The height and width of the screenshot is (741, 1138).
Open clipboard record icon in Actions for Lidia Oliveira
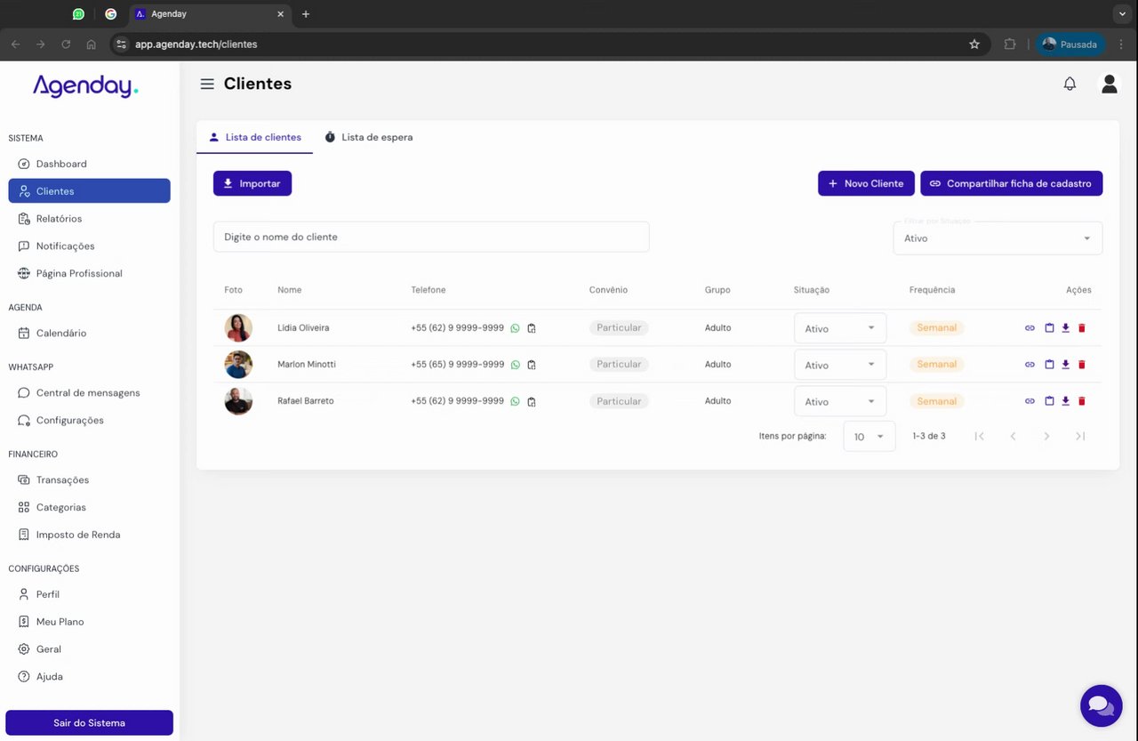point(1049,328)
